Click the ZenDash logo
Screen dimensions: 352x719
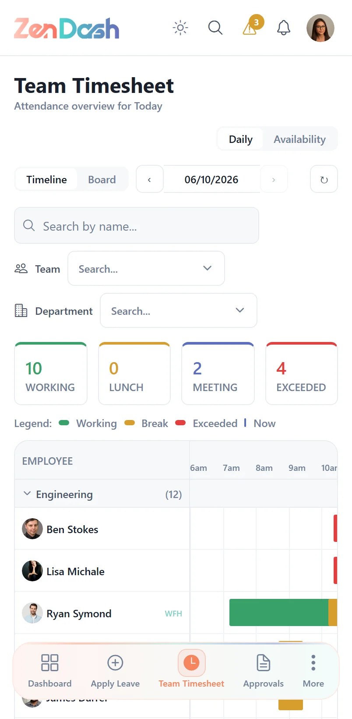point(67,28)
